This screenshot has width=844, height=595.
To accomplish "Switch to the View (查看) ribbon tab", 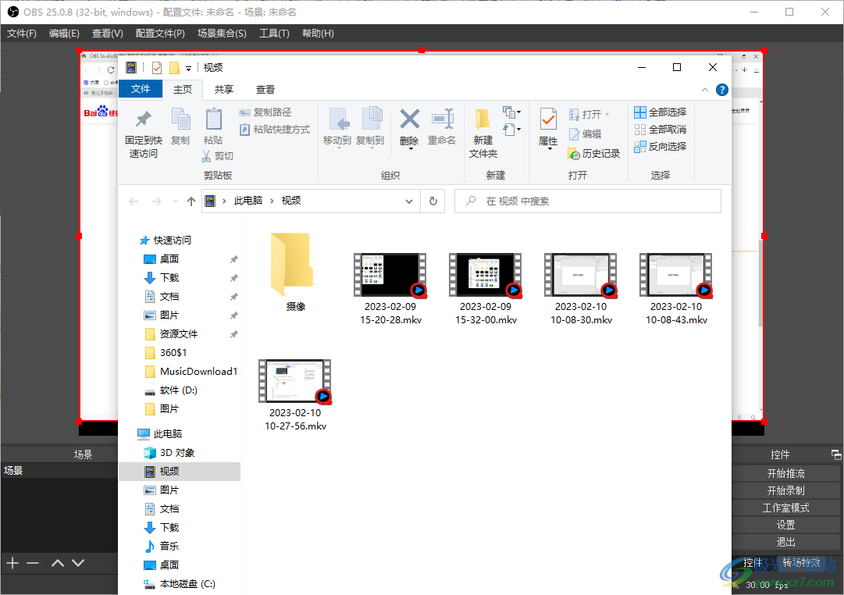I will pos(265,89).
